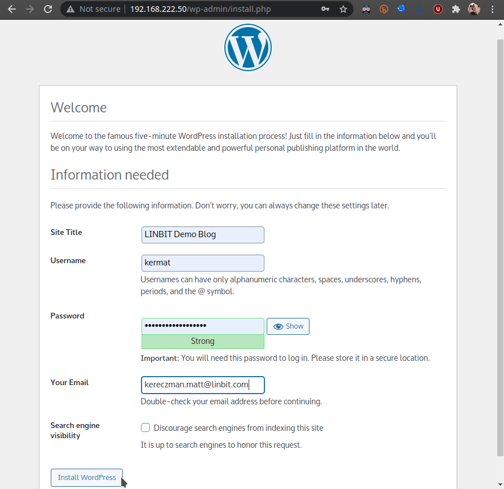Reload the install page
The image size is (504, 489).
[x=48, y=9]
